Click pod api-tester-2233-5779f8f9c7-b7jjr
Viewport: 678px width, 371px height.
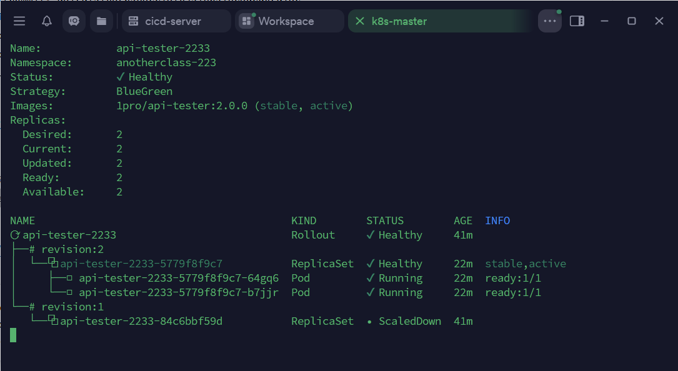(179, 293)
